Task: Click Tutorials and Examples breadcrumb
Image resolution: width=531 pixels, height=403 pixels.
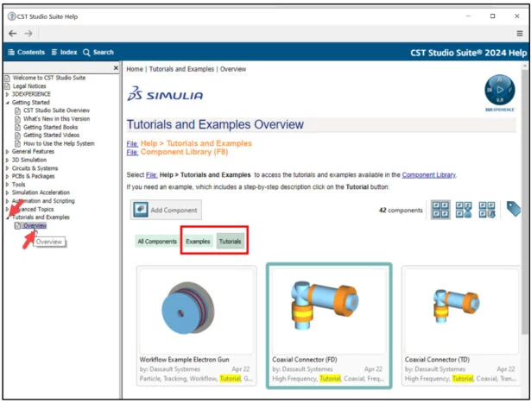Action: point(181,69)
